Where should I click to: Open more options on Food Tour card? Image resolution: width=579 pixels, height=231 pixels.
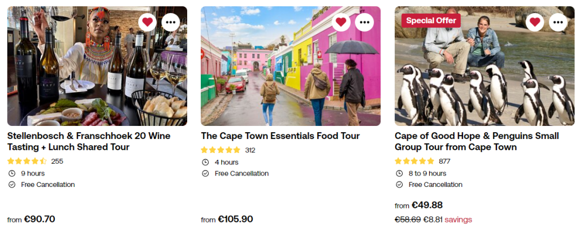pos(365,22)
